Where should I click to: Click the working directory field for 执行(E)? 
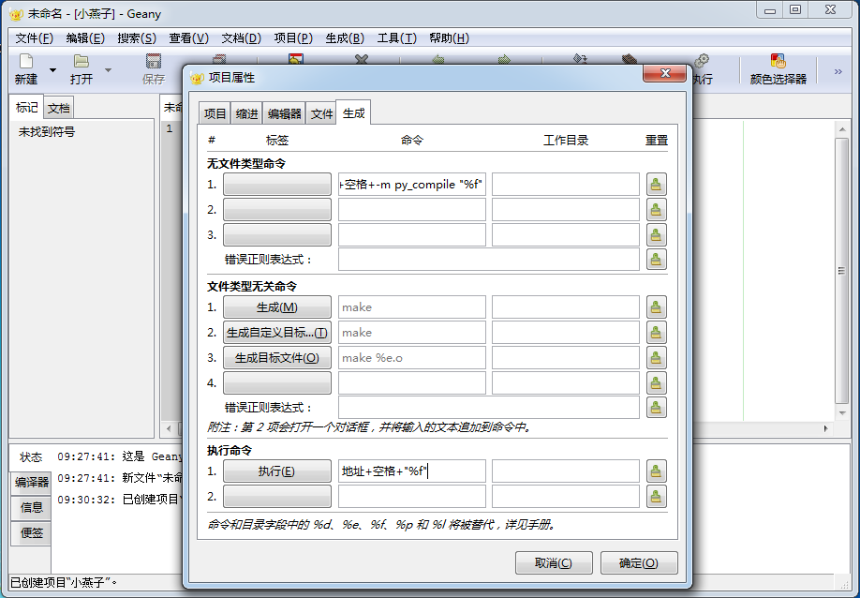(566, 471)
